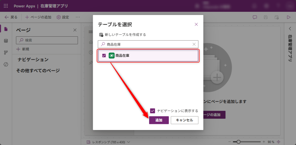Image resolution: width=296 pixels, height=145 pixels.
Task: Expand the right properties pane chevron
Action: click(x=290, y=29)
